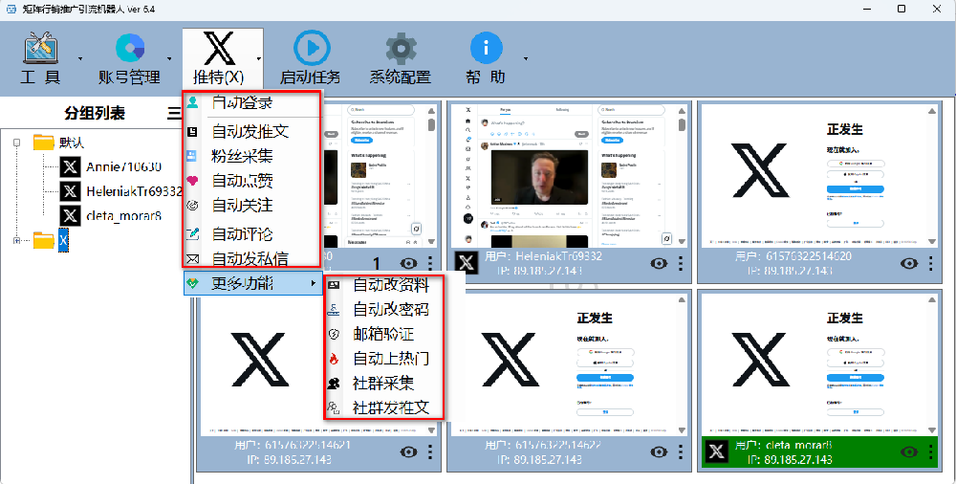Open three-dot menu on cleta_morar8 card
Image resolution: width=956 pixels, height=484 pixels.
click(x=930, y=451)
